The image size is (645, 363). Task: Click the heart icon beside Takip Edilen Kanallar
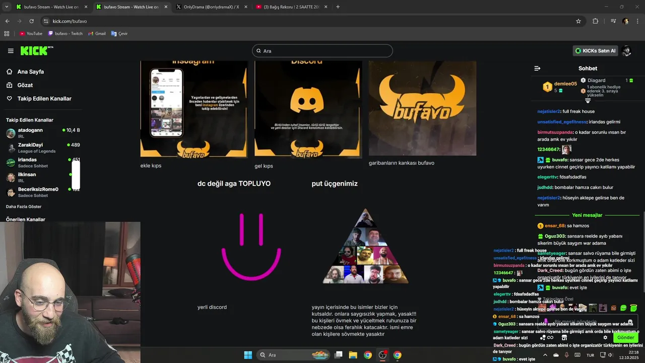pyautogui.click(x=10, y=99)
